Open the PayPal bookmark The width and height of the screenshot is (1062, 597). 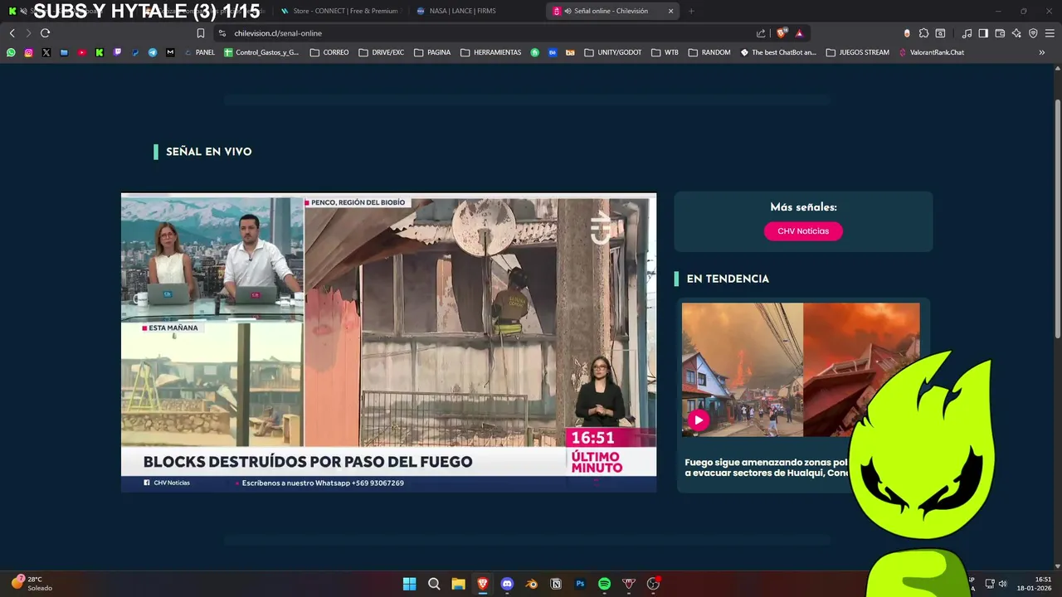(134, 52)
